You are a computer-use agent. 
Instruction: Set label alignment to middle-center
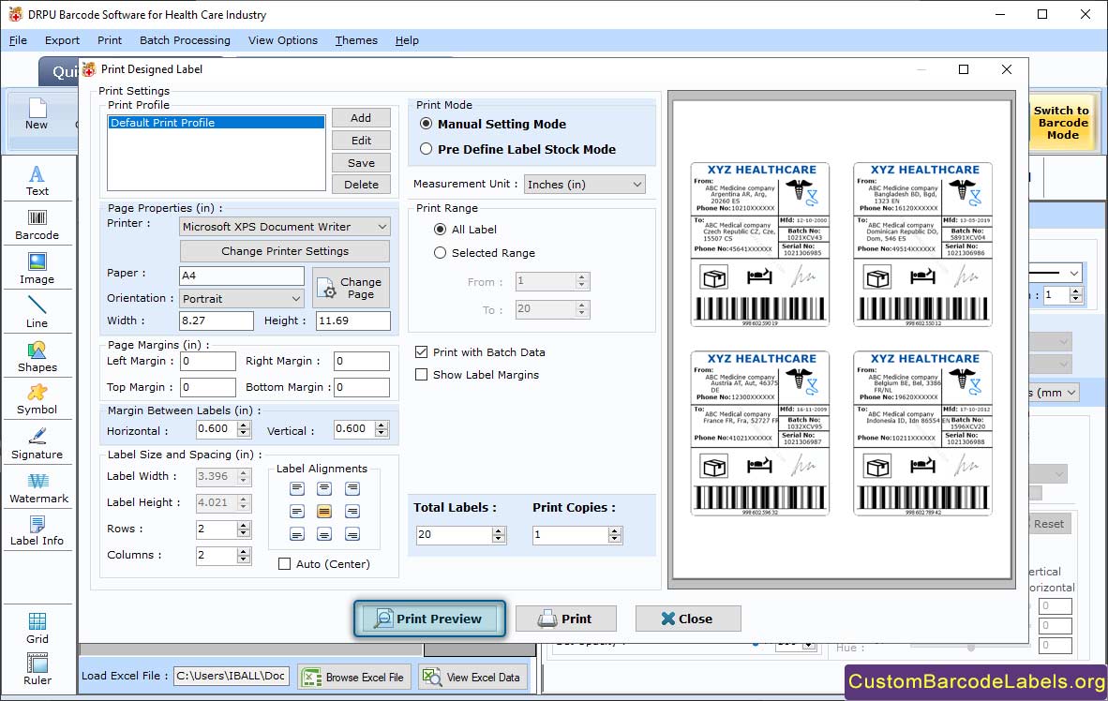(323, 511)
